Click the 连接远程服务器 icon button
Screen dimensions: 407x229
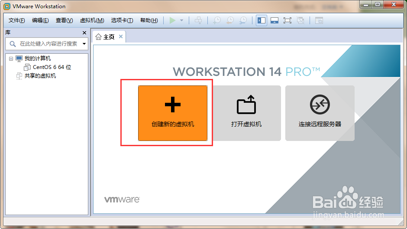click(x=320, y=113)
